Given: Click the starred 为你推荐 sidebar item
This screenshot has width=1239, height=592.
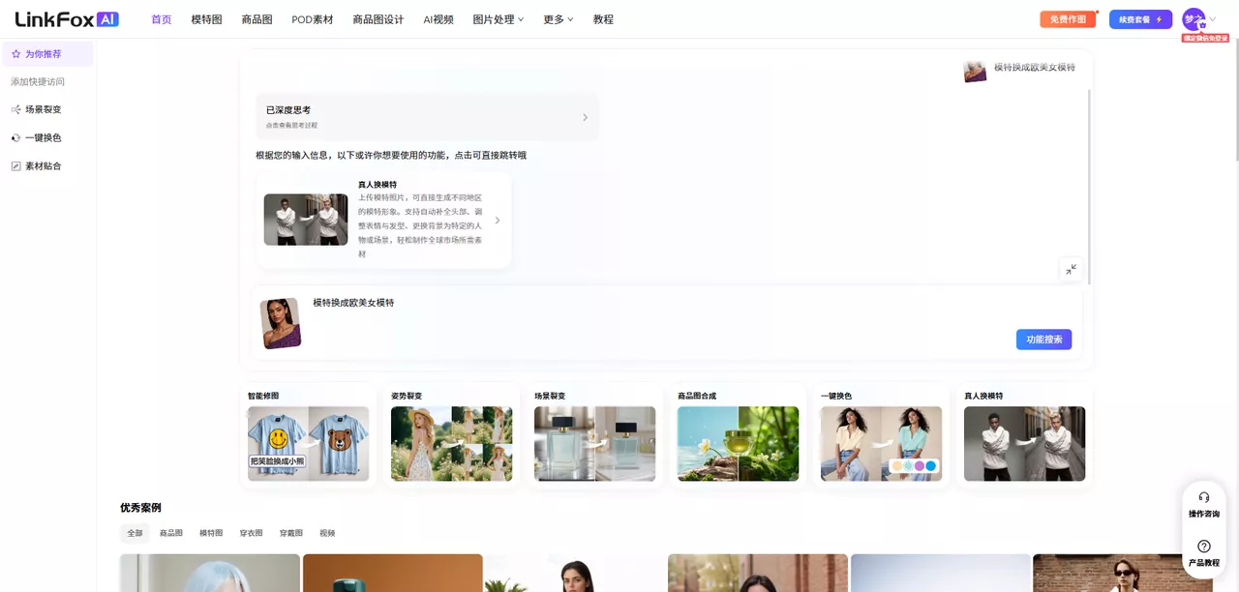Looking at the screenshot, I should click(x=41, y=52).
